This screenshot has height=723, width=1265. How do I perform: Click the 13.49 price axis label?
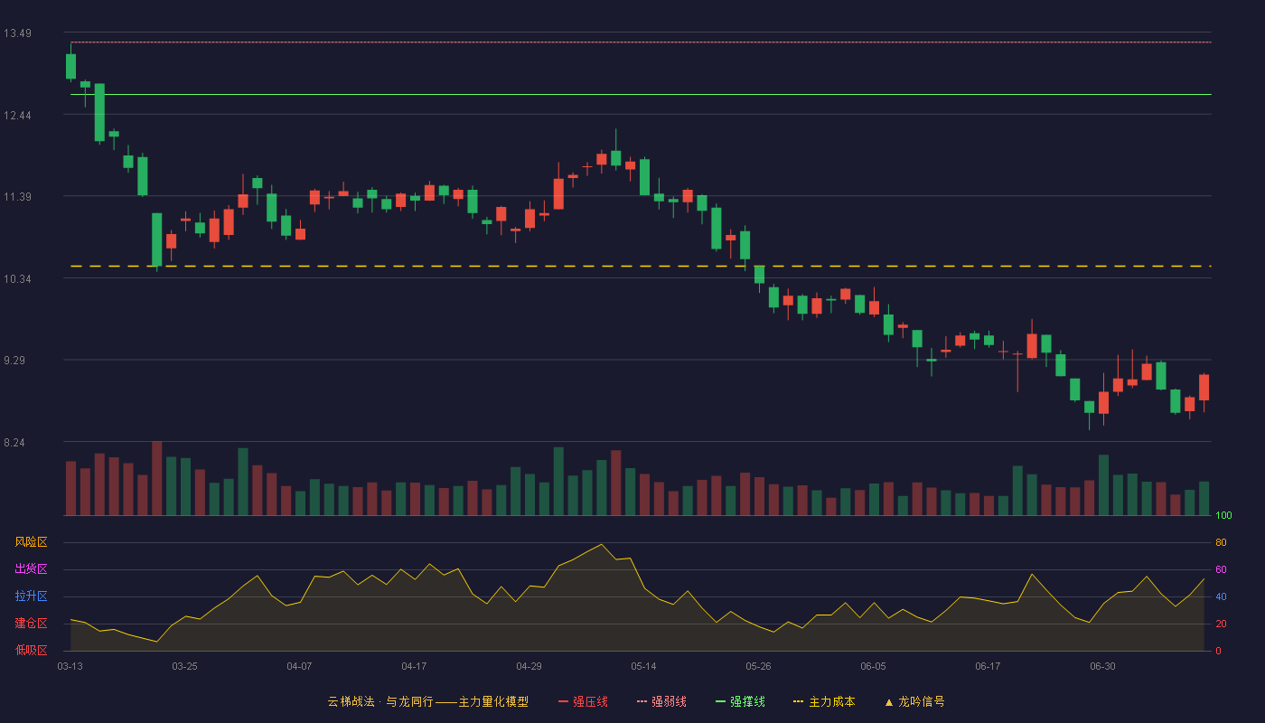tap(17, 33)
